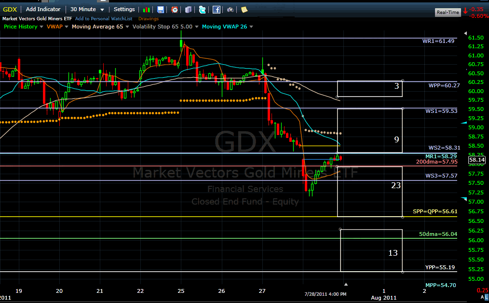Select the 200dma=57.95 label
The height and width of the screenshot is (303, 489).
coord(436,162)
